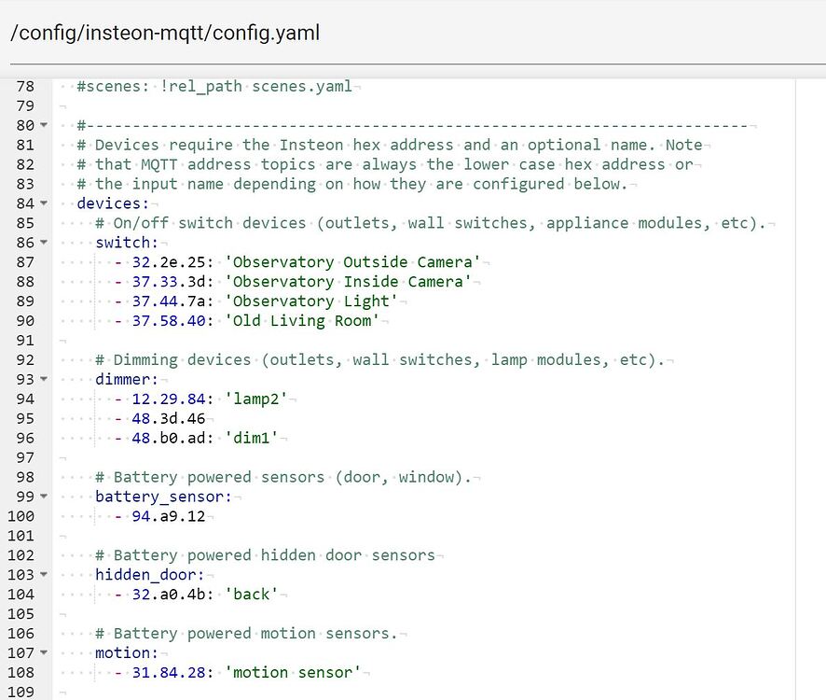Click comment 'Battery powered hidden door sensors'

point(266,555)
